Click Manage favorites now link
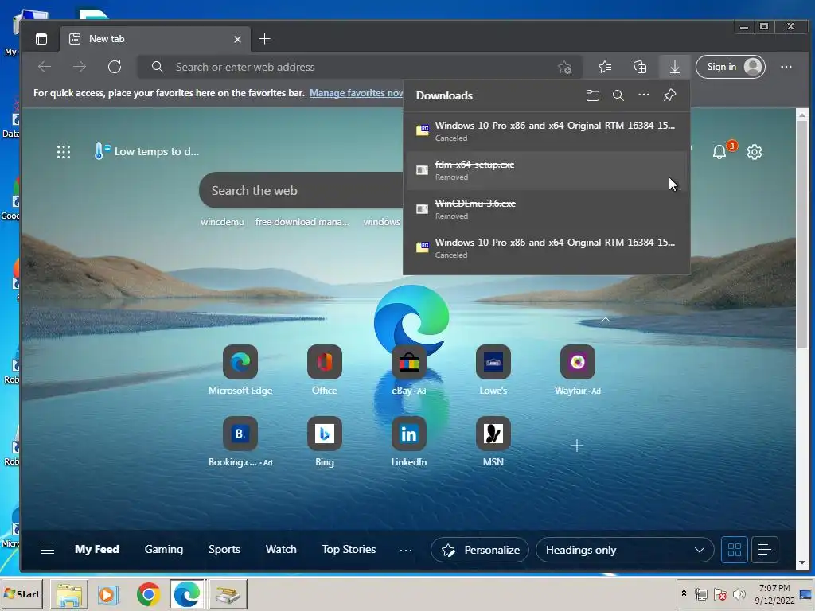815x611 pixels. coord(356,93)
